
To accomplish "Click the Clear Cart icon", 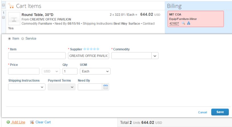I will tap(32, 122).
